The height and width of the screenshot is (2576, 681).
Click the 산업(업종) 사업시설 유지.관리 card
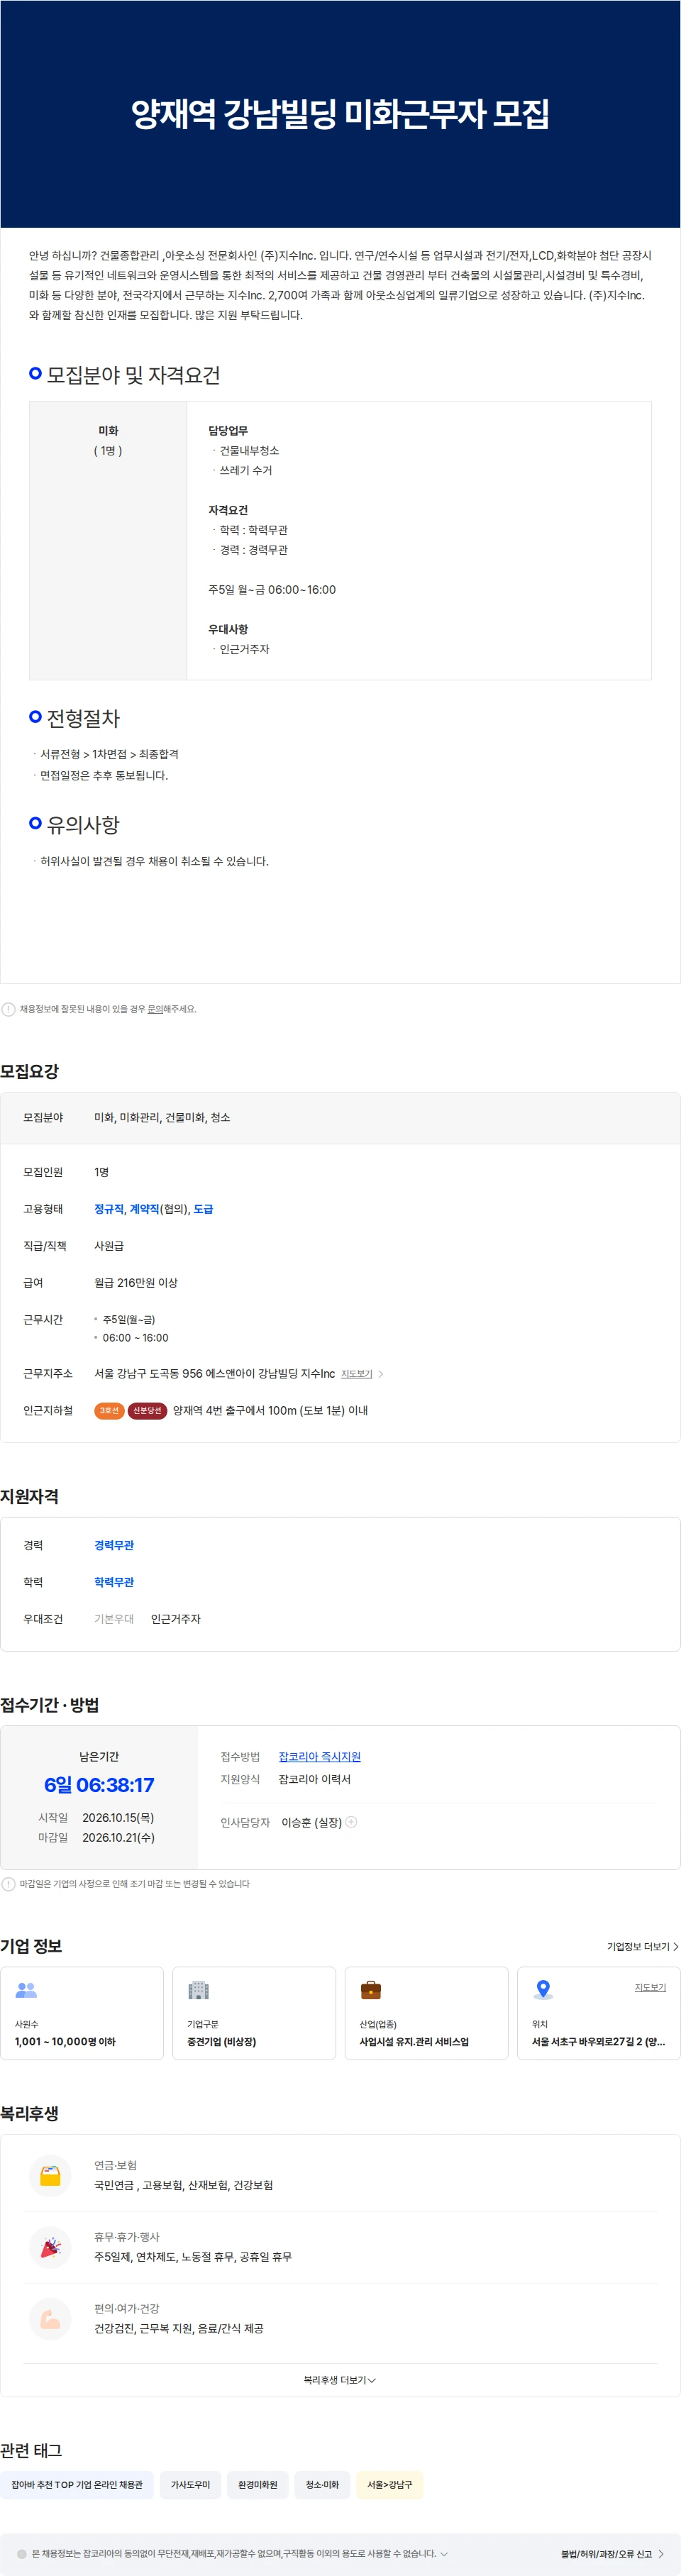click(x=426, y=2013)
